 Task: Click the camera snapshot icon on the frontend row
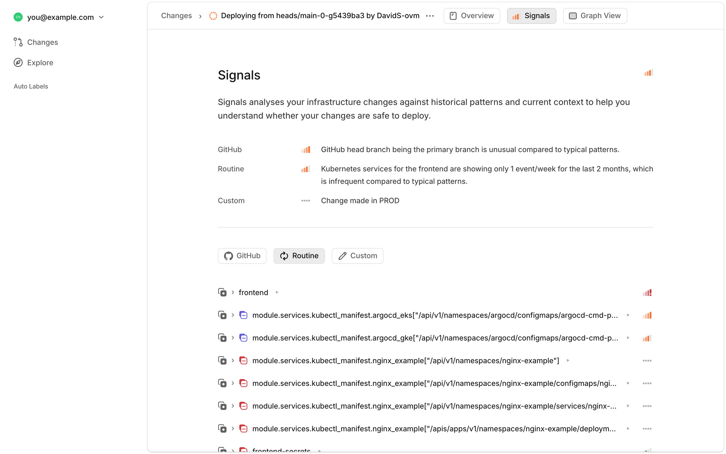pos(222,292)
